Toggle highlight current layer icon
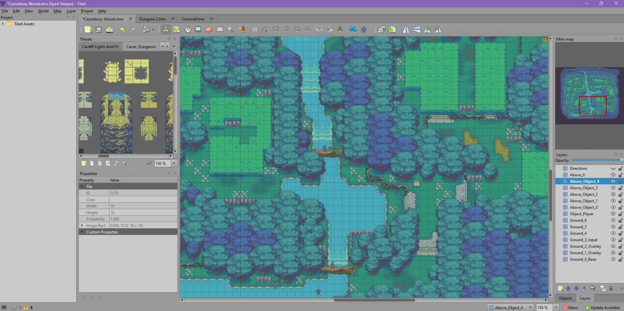Image resolution: width=624 pixels, height=311 pixels. tap(603, 288)
